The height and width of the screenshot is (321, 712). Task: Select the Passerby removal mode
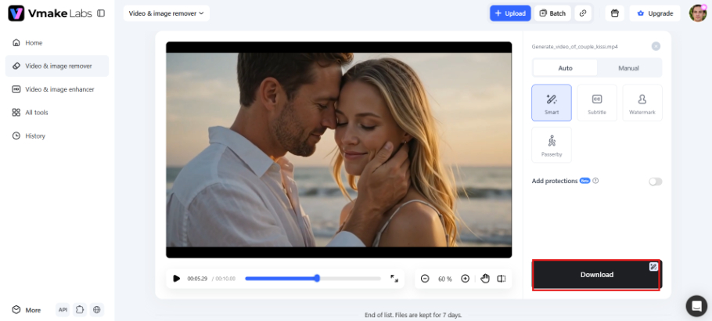click(552, 145)
